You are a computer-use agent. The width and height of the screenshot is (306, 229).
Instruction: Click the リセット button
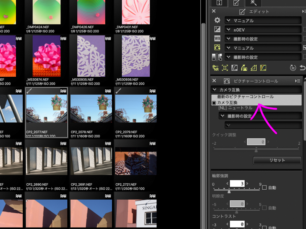pos(277,160)
